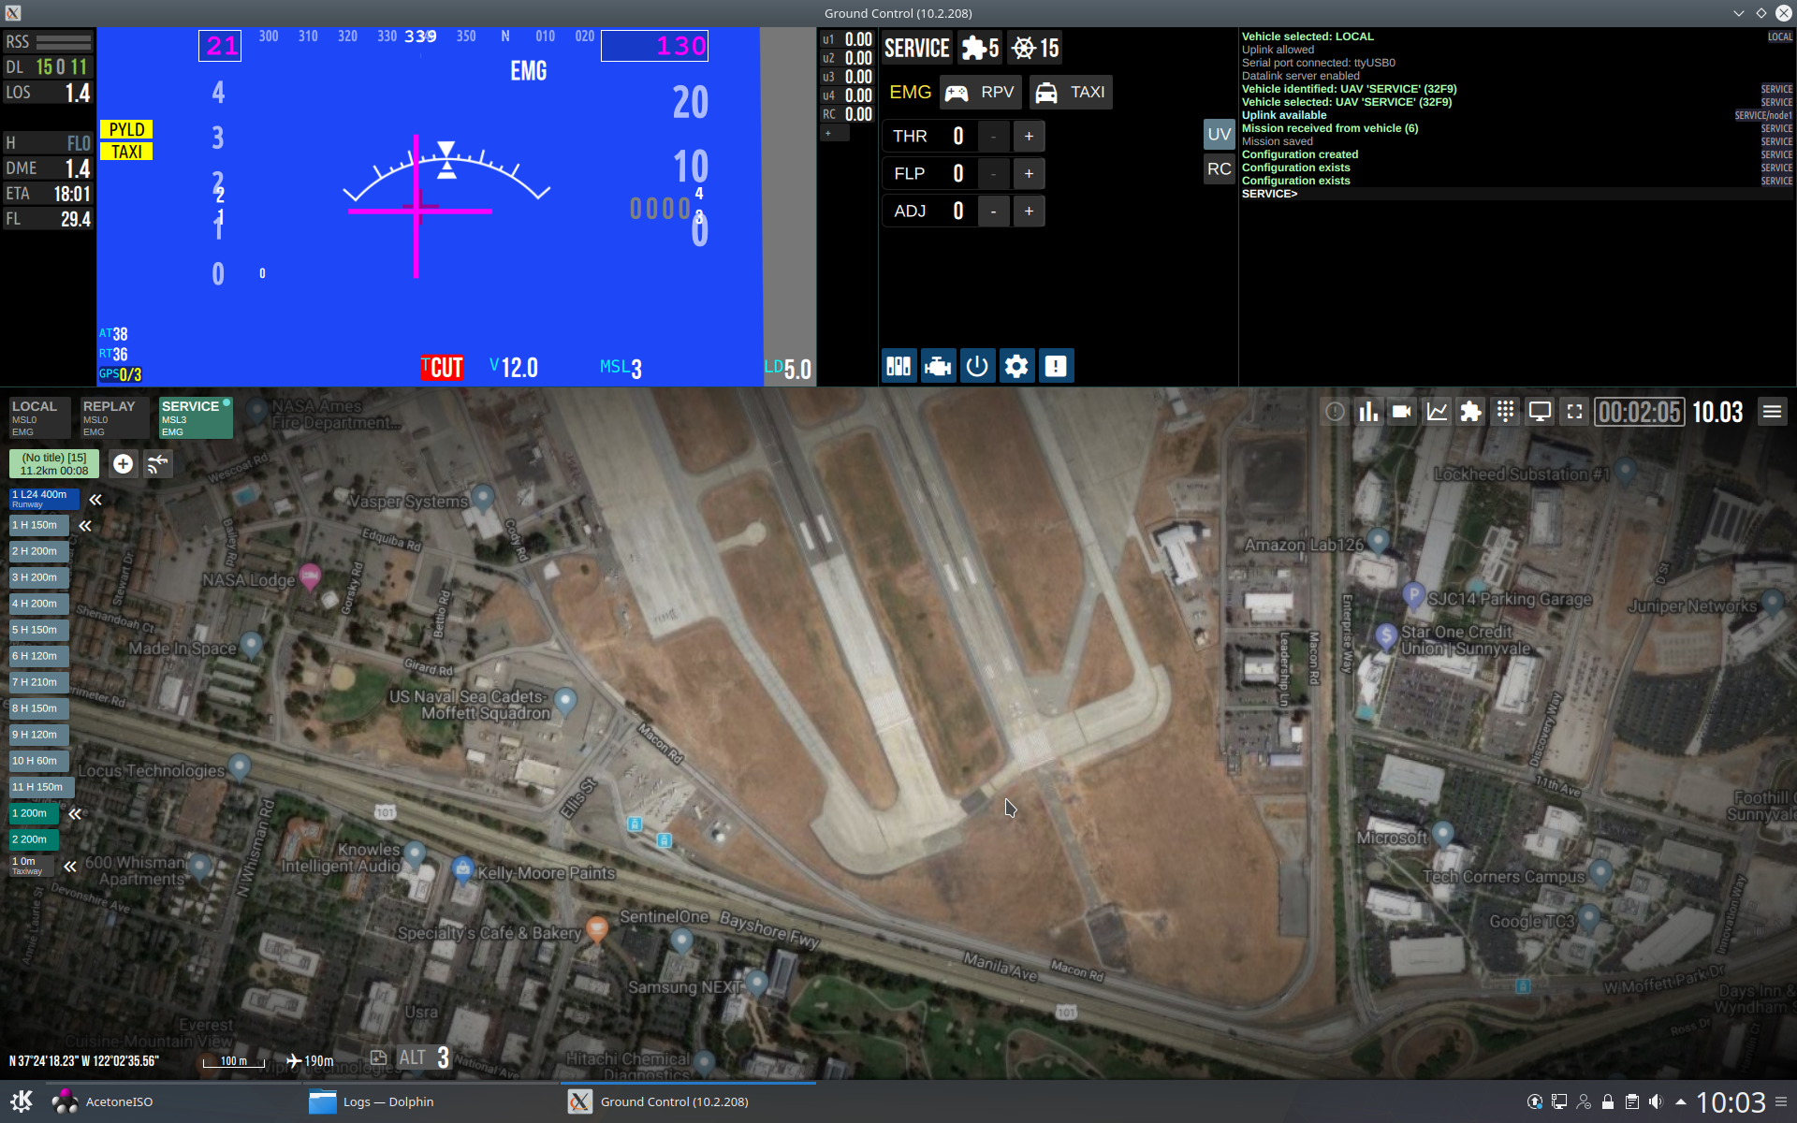Click the monitor display icon

click(1540, 412)
